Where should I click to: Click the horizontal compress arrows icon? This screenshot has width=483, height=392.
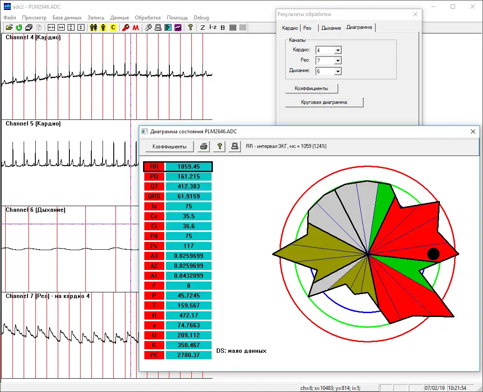tap(51, 28)
